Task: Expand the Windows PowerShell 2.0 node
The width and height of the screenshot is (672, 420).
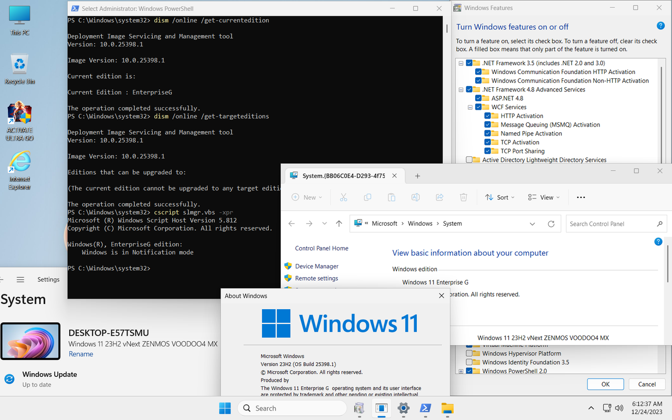Action: point(461,371)
